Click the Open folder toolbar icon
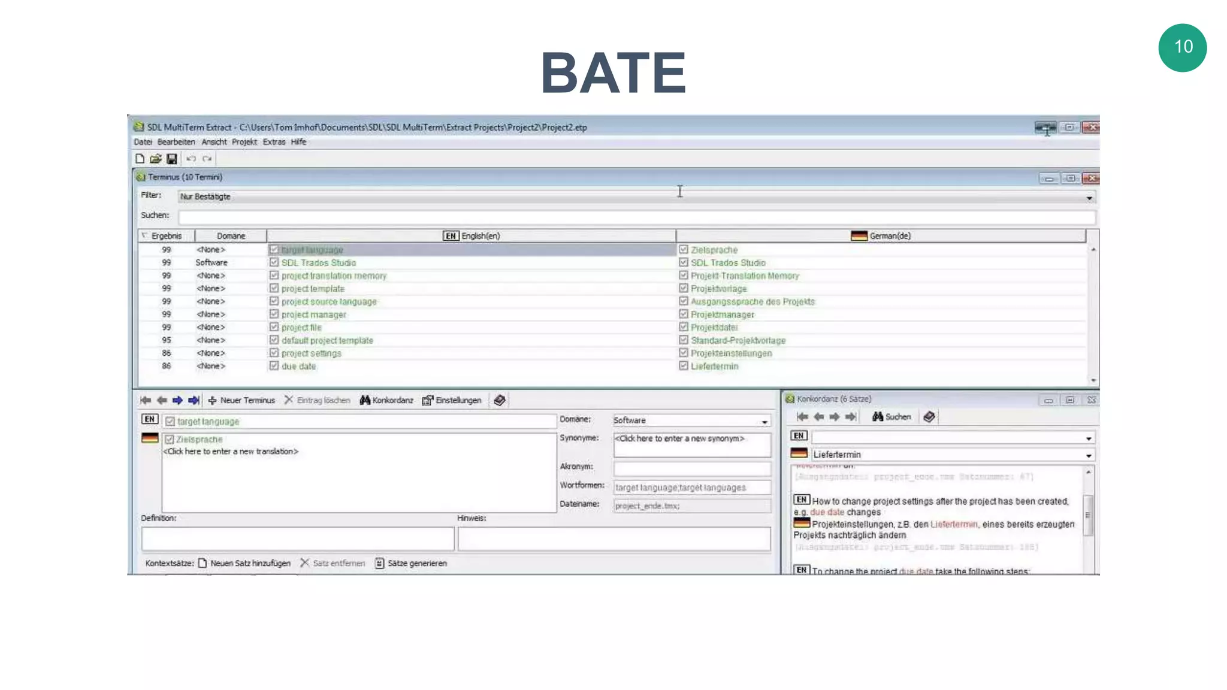 156,159
